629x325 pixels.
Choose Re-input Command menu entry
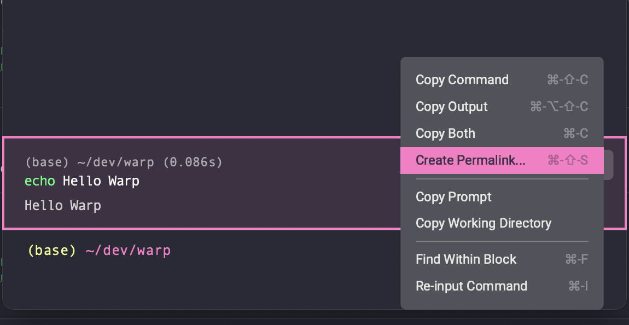[502, 286]
